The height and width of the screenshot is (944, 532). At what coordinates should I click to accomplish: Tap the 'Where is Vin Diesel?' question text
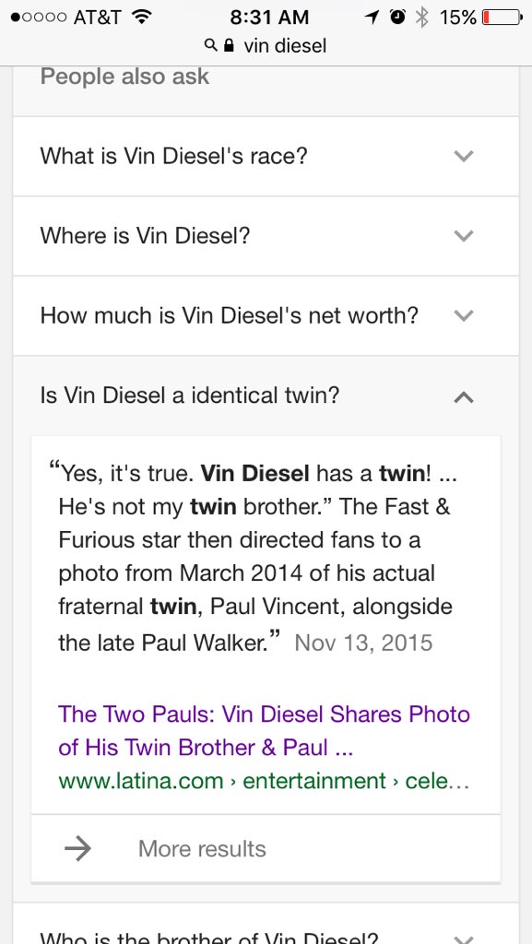point(145,235)
